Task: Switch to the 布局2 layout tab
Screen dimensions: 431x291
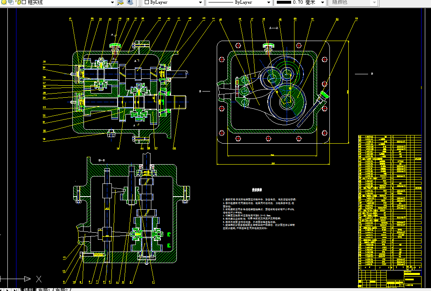Action: (x=62, y=289)
